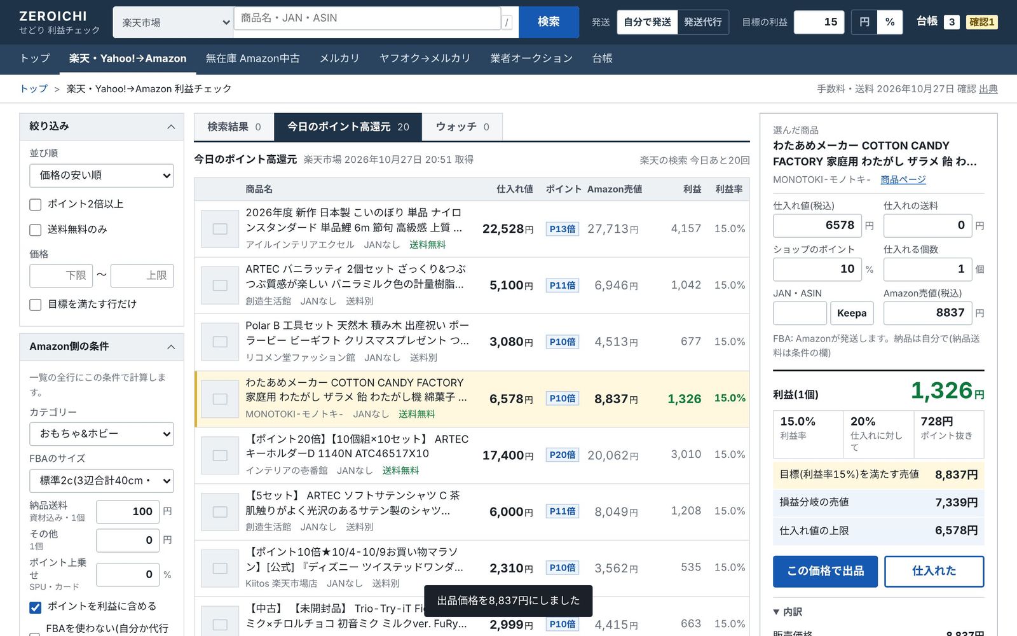Click thumbnail of わたあめメーカー row
This screenshot has width=1017, height=636.
[220, 399]
